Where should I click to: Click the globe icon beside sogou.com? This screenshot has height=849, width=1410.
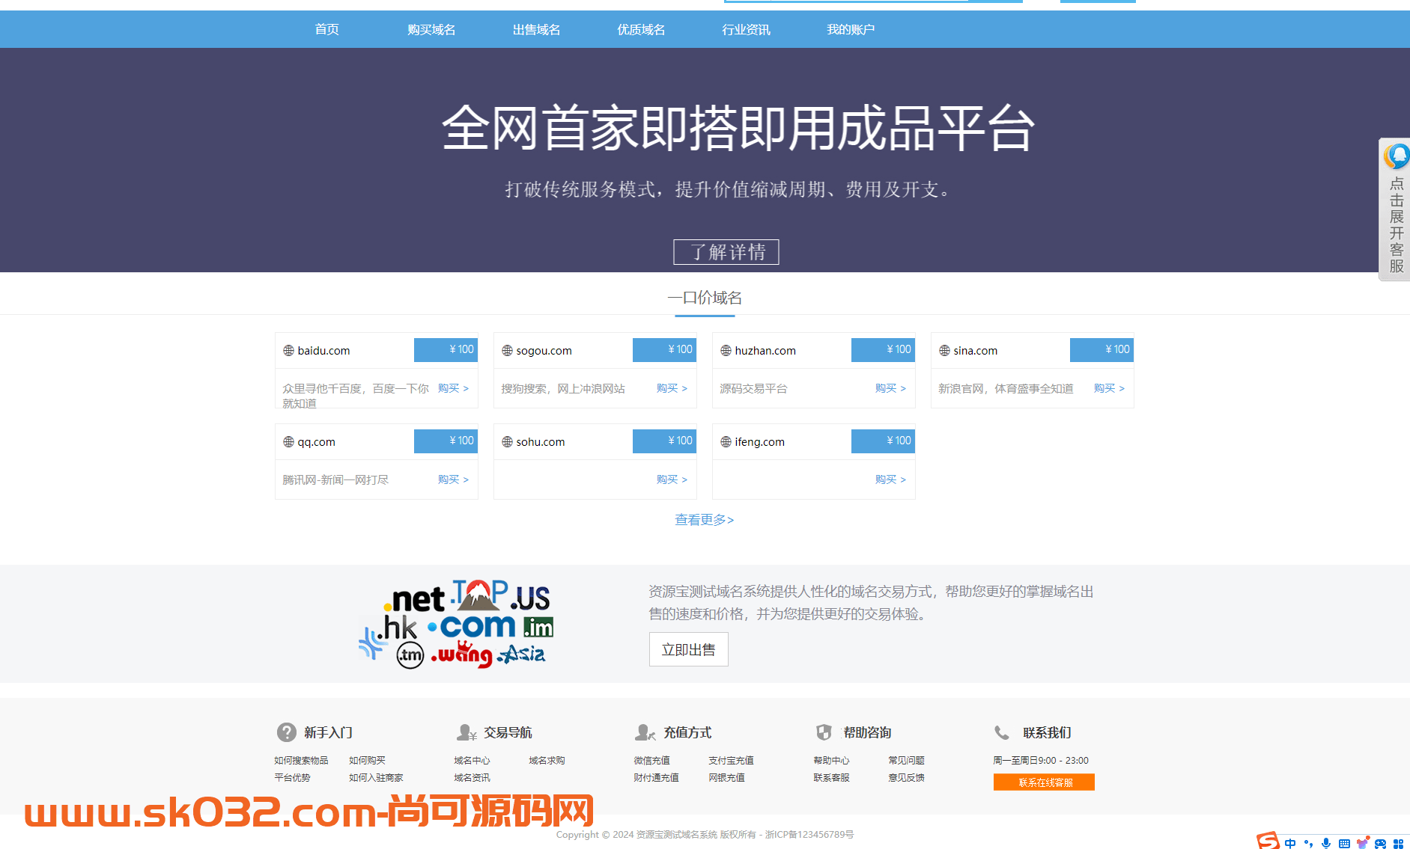[x=507, y=351]
